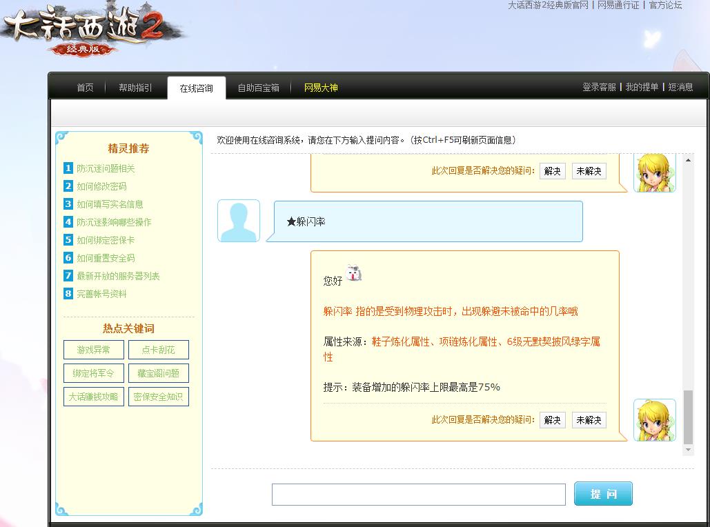Image resolution: width=710 pixels, height=527 pixels.
Task: Mark the 躲闪率 reply as 未解决
Action: point(589,420)
